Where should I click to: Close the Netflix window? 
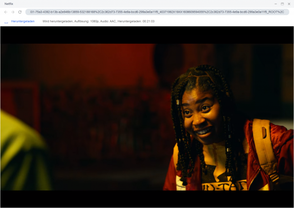289,4
